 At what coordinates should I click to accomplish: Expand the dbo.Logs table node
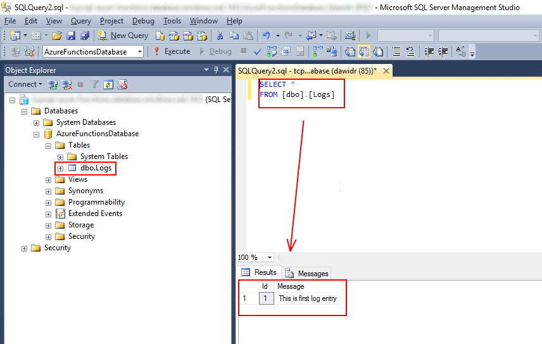point(60,168)
